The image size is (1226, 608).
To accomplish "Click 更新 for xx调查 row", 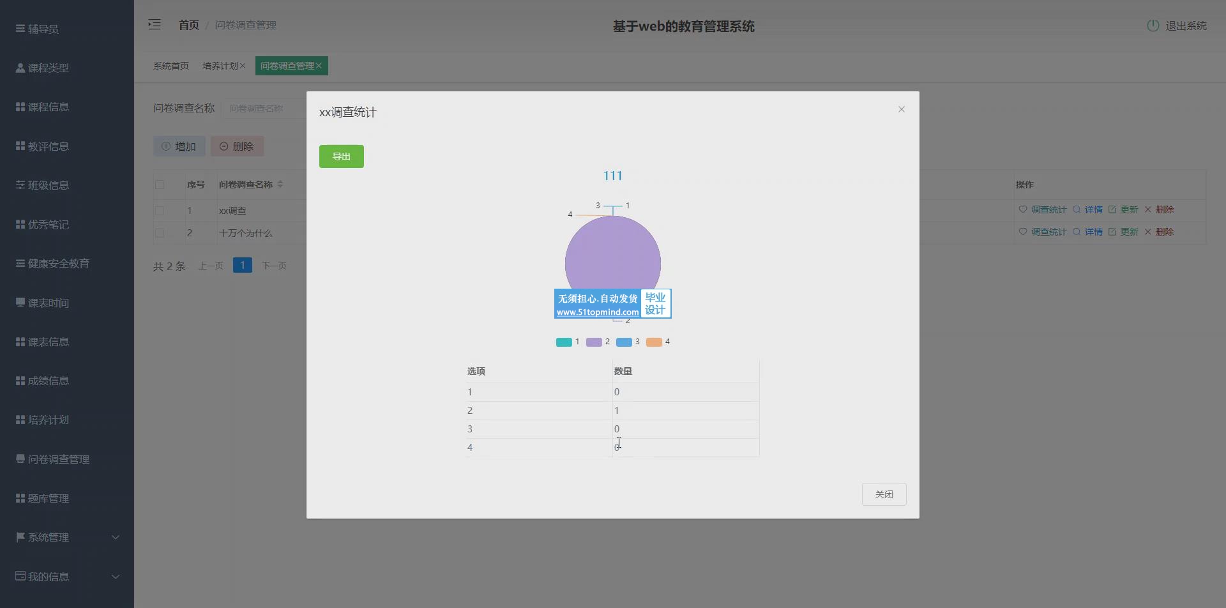I will click(x=1123, y=209).
